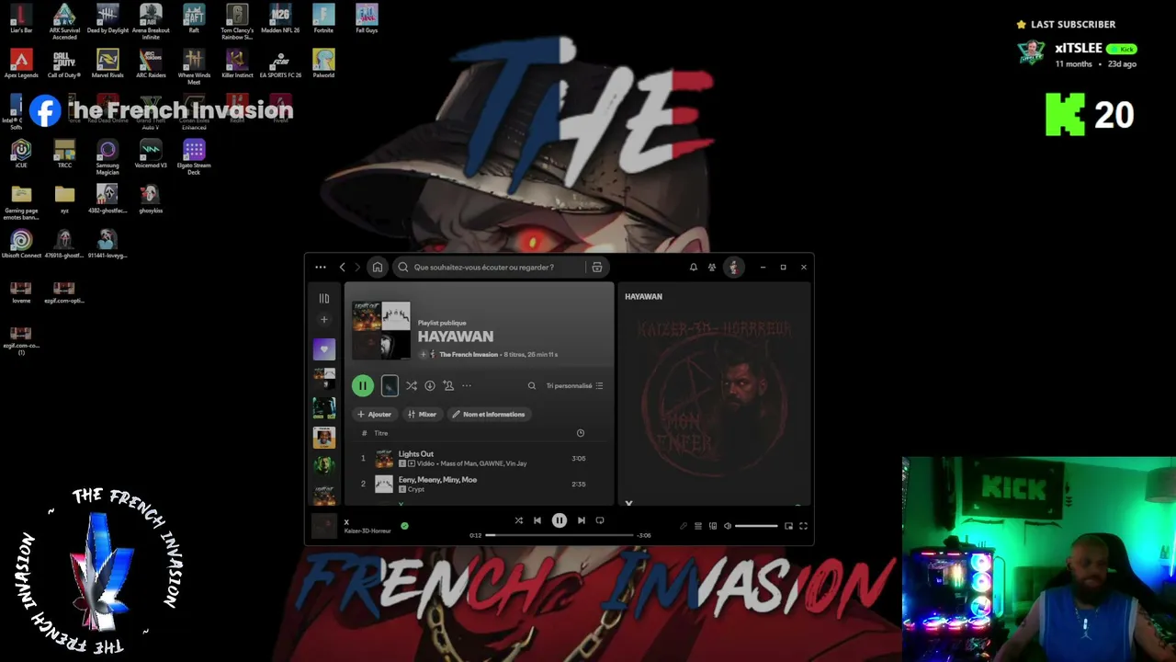
Task: Go back with the Spotify back arrow
Action: (343, 268)
